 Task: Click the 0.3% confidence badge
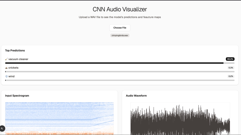click(x=231, y=68)
